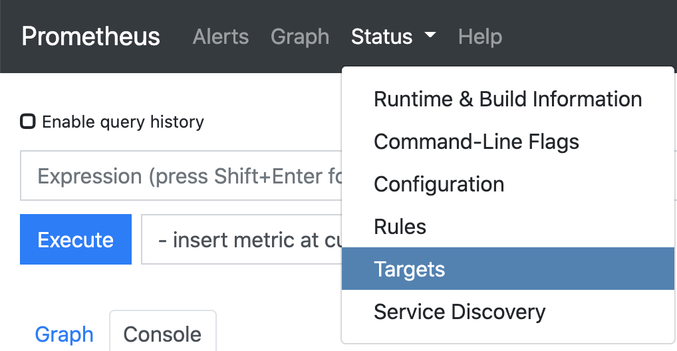Switch to the Console tab

(162, 334)
